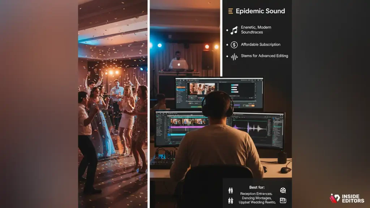Click the couple icon level with Best for heading
Viewport: 370px width, 208px height.
(231, 190)
